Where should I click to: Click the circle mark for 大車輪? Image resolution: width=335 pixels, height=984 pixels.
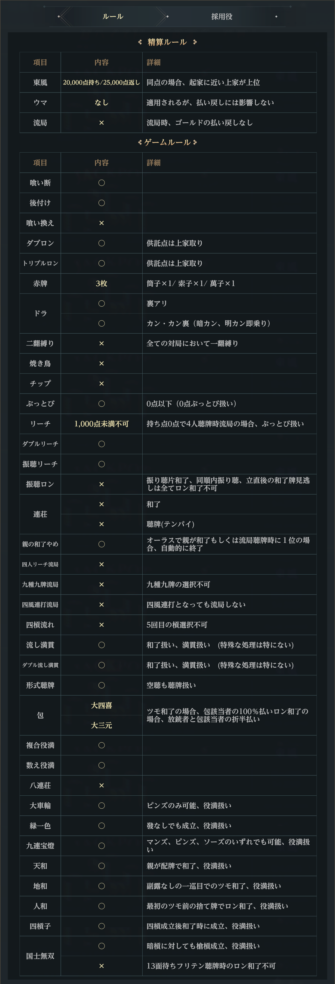[102, 806]
